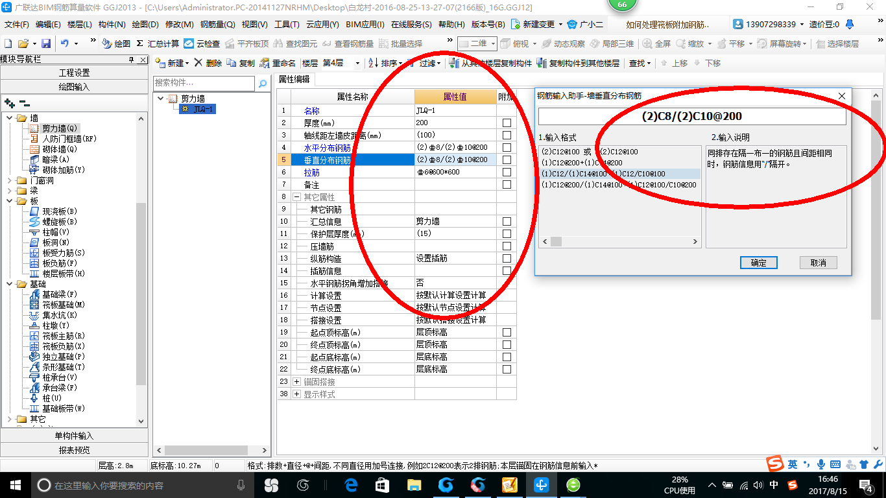Open the 构件(N) menu
The height and width of the screenshot is (498, 886).
tap(112, 25)
